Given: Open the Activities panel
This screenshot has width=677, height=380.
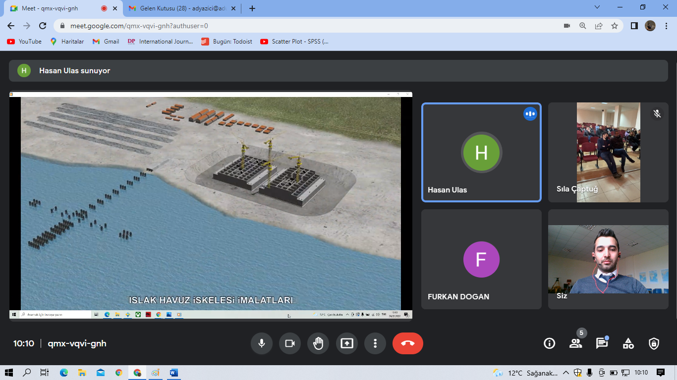Looking at the screenshot, I should tap(628, 343).
